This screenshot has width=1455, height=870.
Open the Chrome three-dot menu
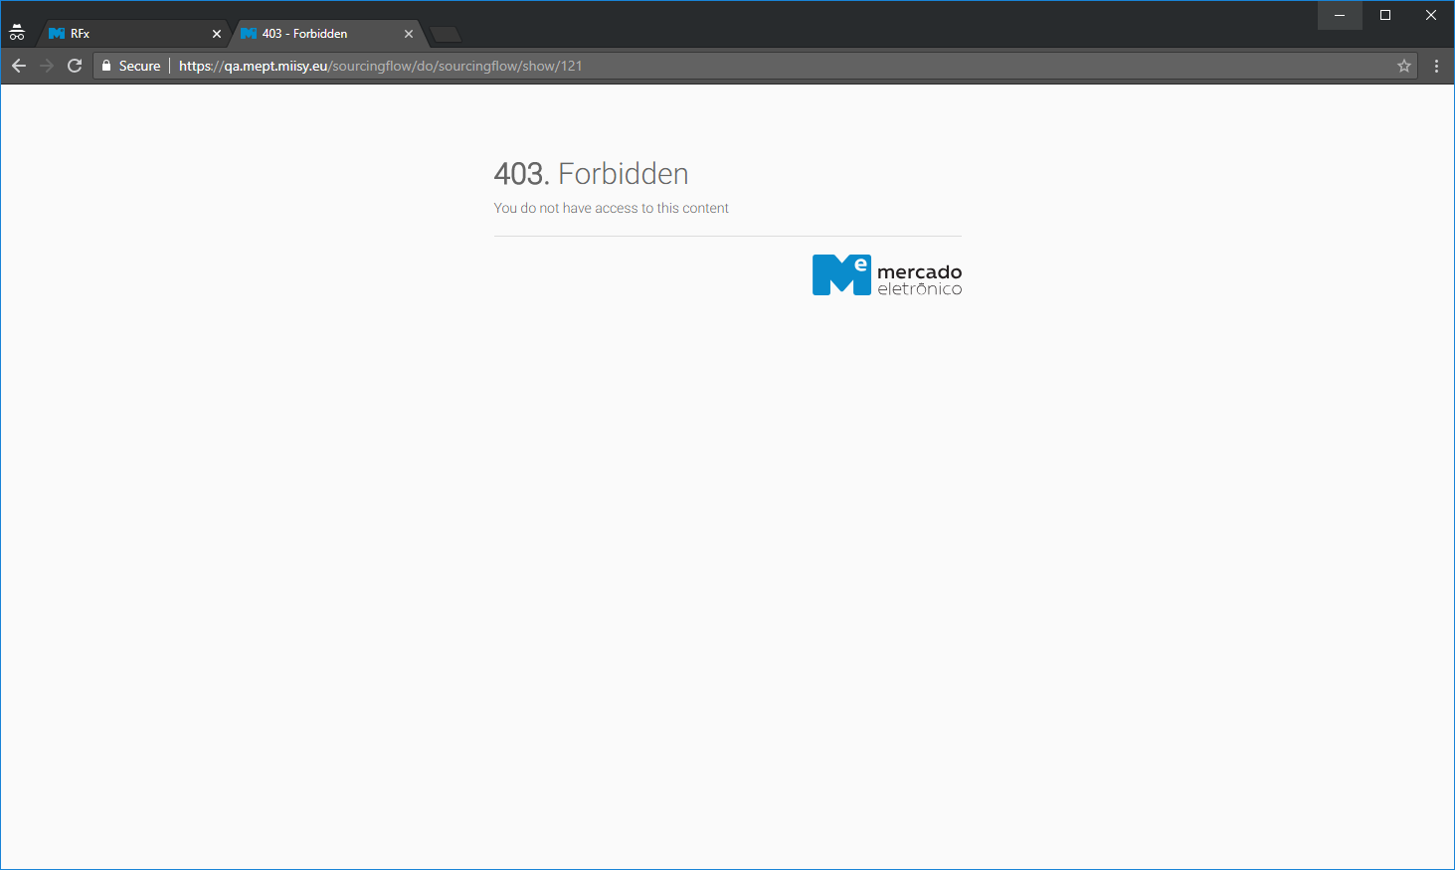pos(1436,66)
